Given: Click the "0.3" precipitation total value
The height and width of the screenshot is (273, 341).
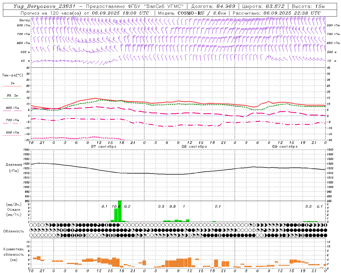Looking at the screenshot, I should 161,206.
